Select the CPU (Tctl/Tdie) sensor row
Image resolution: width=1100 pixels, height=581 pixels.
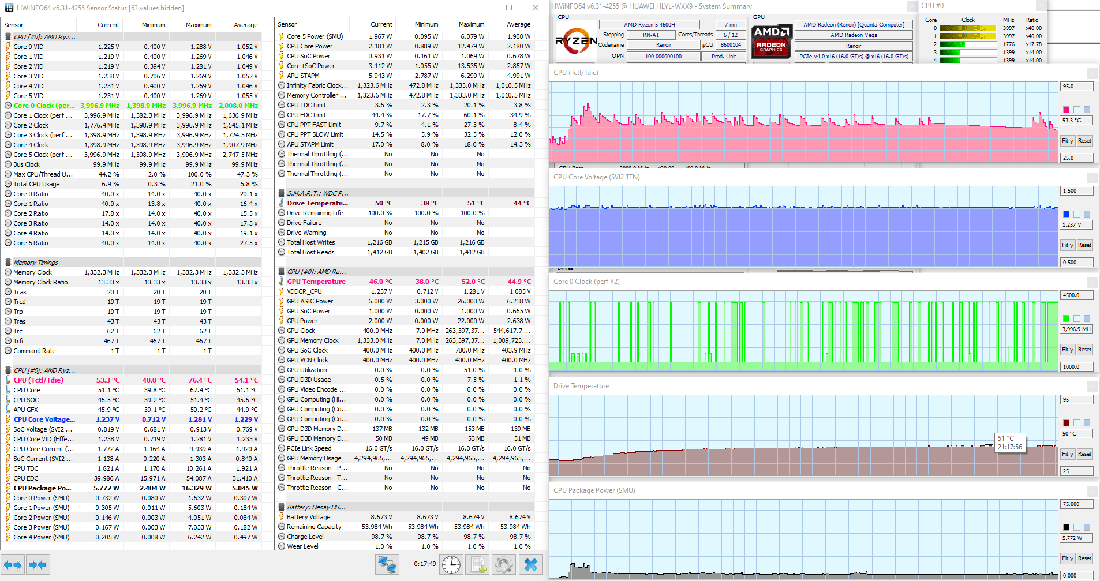[131, 380]
